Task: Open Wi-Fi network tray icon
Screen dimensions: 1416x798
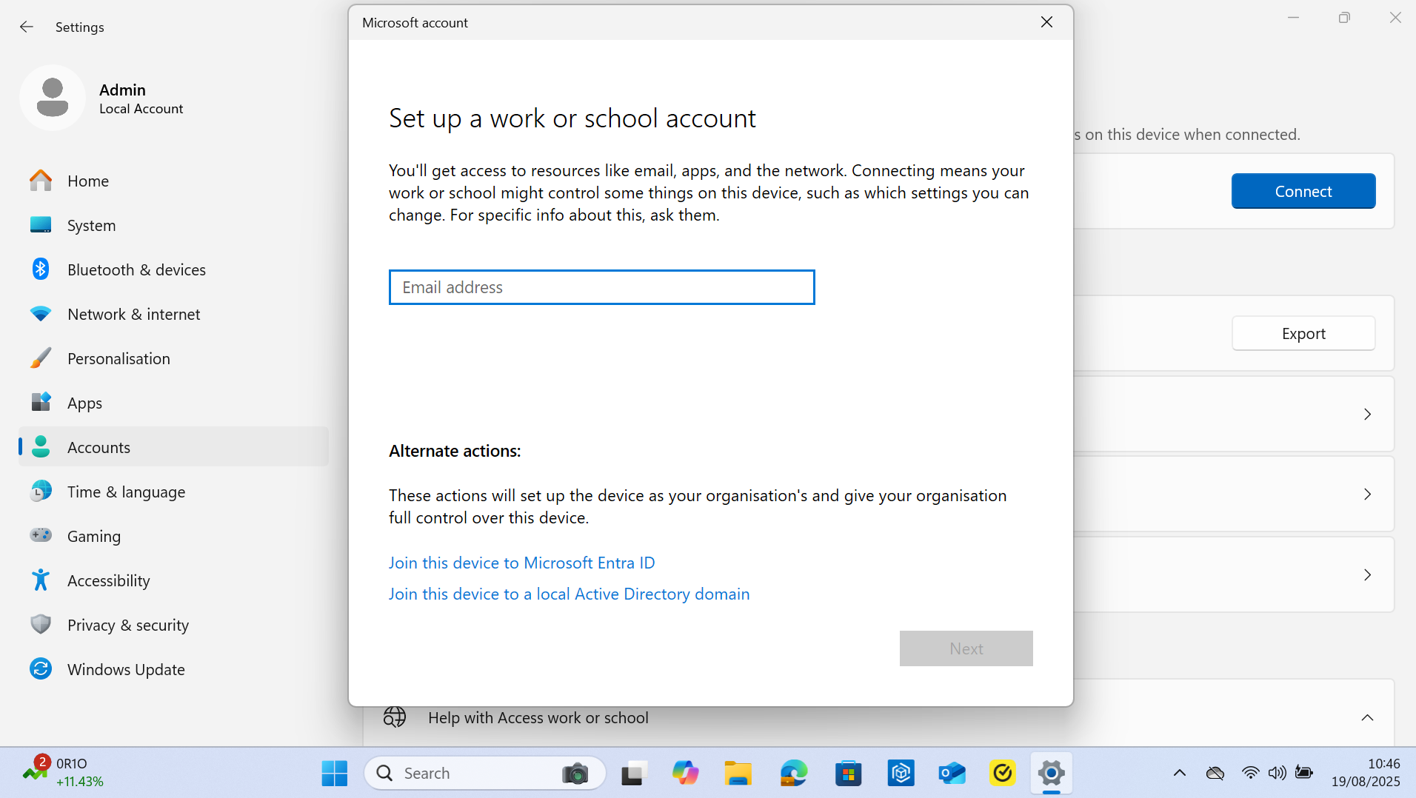Action: (x=1250, y=773)
